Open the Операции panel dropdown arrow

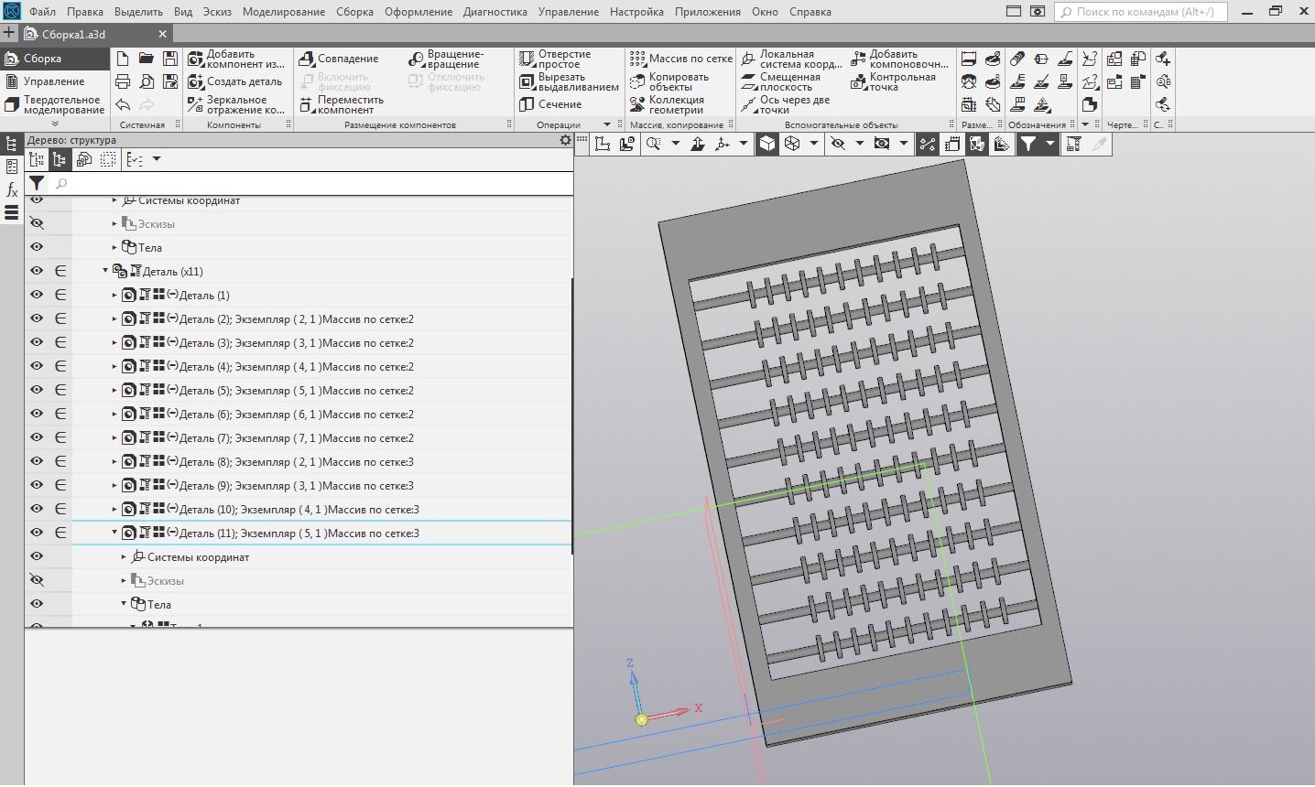(607, 124)
